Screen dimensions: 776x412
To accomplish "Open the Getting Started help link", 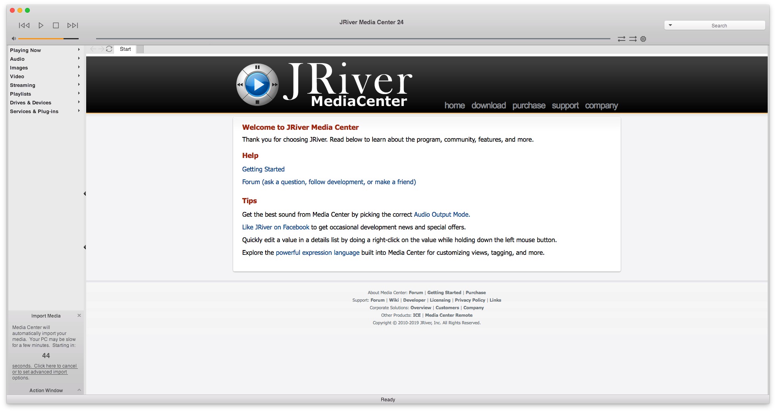I will tap(263, 169).
